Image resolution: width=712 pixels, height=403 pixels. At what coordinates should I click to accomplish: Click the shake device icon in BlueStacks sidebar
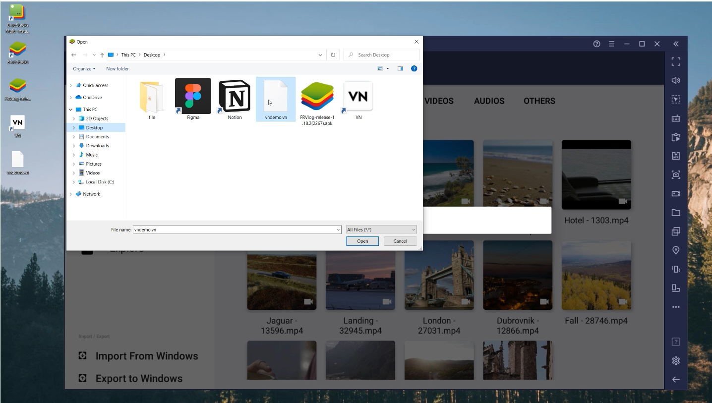pos(675,269)
